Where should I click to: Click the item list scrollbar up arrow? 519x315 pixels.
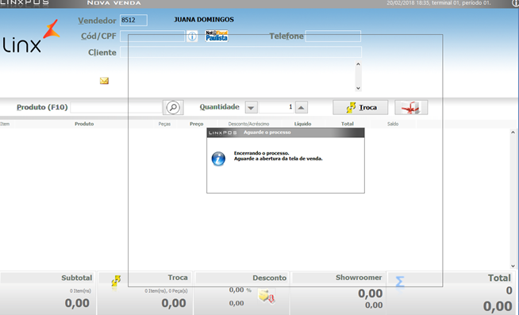click(x=513, y=133)
